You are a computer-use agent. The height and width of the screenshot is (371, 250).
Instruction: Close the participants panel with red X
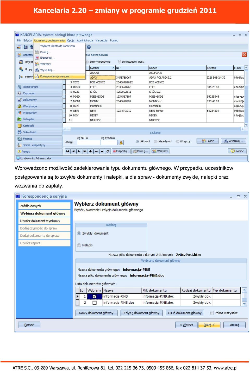coord(244,54)
